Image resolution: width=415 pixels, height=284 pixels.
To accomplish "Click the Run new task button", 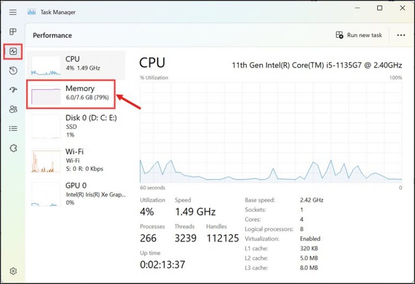I will click(x=359, y=35).
